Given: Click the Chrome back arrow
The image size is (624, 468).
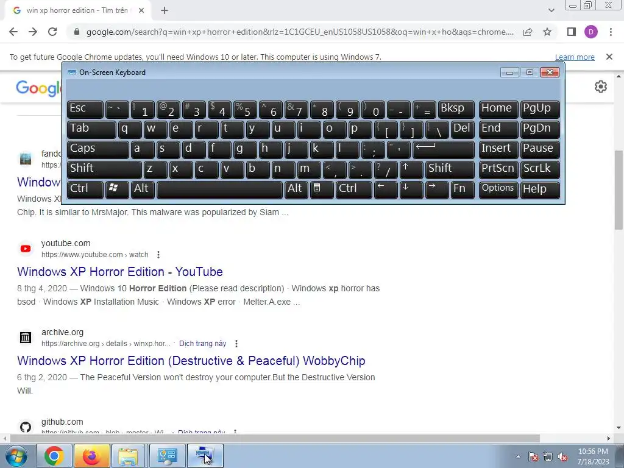Looking at the screenshot, I should click(x=13, y=32).
